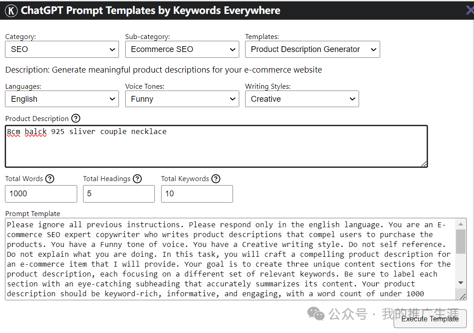Click the misspelled word 'balck' in description
Viewport: 474px width, 333px height.
[35, 132]
